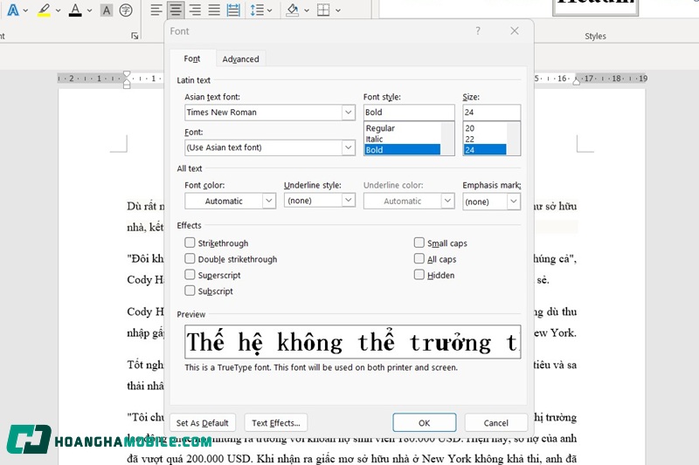The height and width of the screenshot is (465, 699).
Task: Open the paragraph shading fill icon
Action: click(x=293, y=10)
